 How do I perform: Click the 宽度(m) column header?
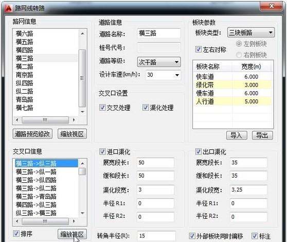point(251,66)
